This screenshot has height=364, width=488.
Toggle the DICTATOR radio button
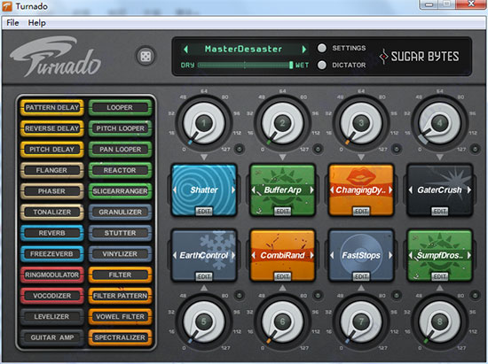tap(322, 65)
